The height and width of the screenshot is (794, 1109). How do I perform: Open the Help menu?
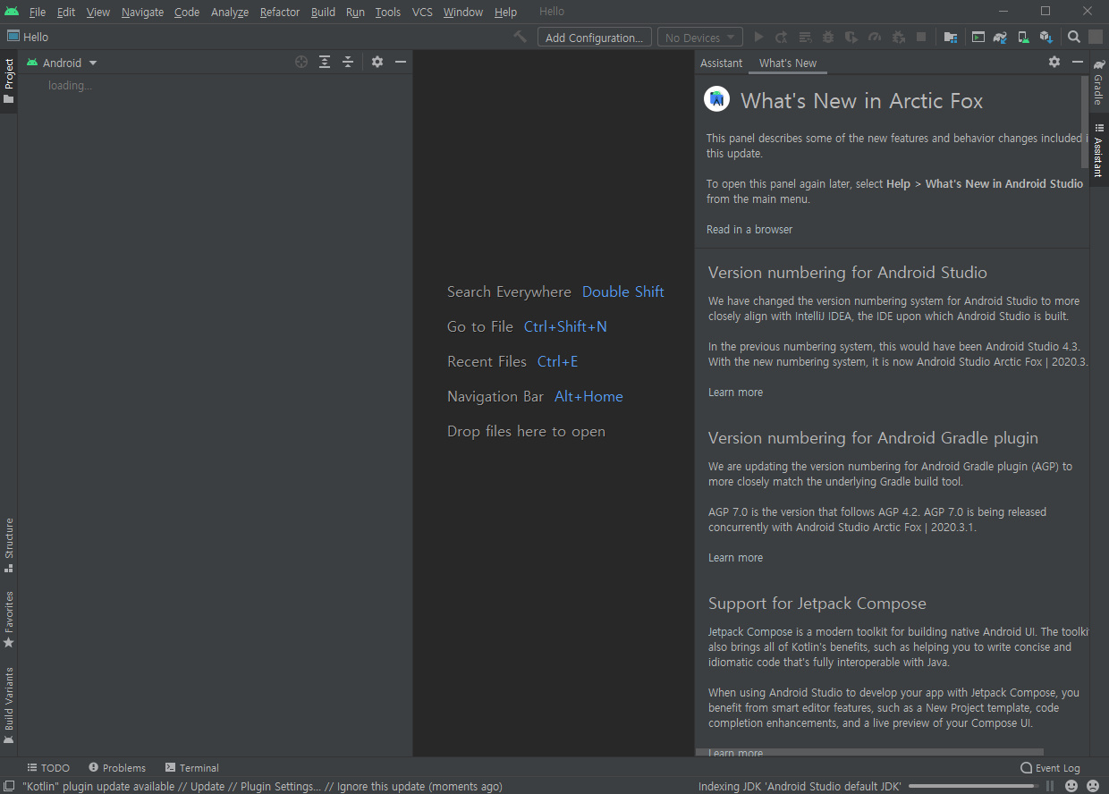[505, 12]
